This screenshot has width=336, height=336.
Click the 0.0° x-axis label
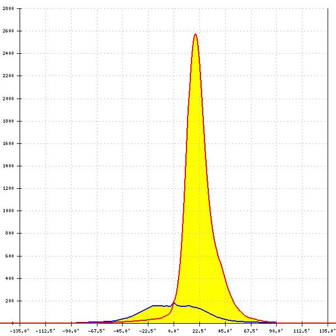point(174,331)
